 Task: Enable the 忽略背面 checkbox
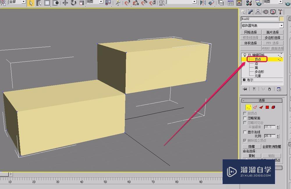coord(245,118)
